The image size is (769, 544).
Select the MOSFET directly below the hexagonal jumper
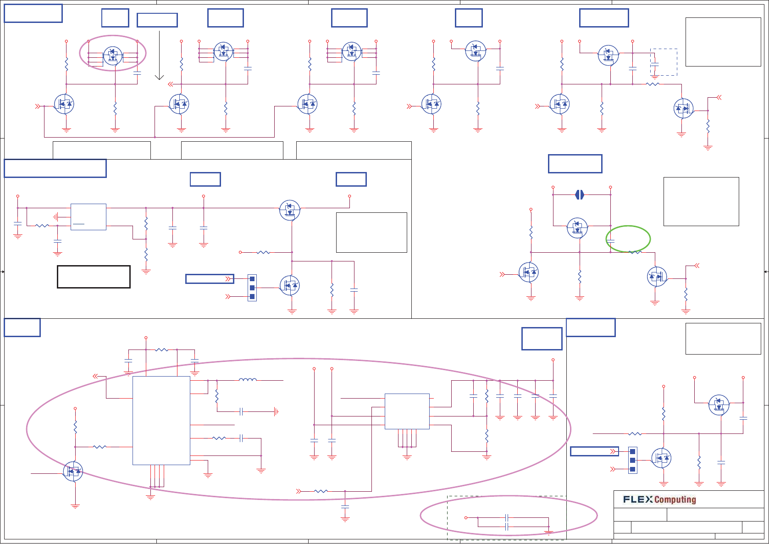coord(577,228)
